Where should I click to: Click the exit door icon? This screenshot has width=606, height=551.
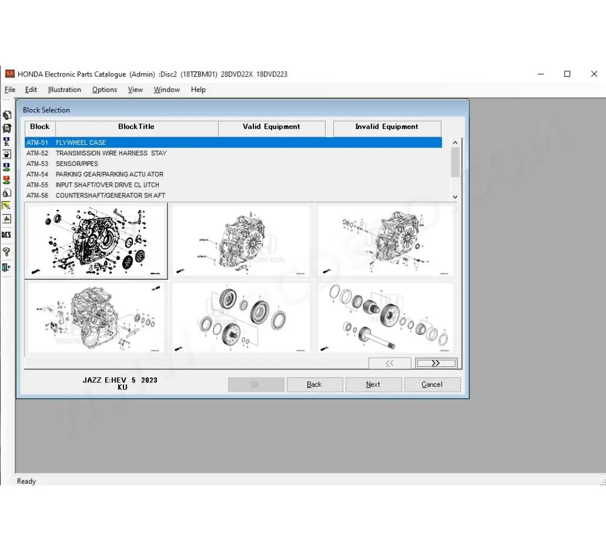pyautogui.click(x=7, y=267)
